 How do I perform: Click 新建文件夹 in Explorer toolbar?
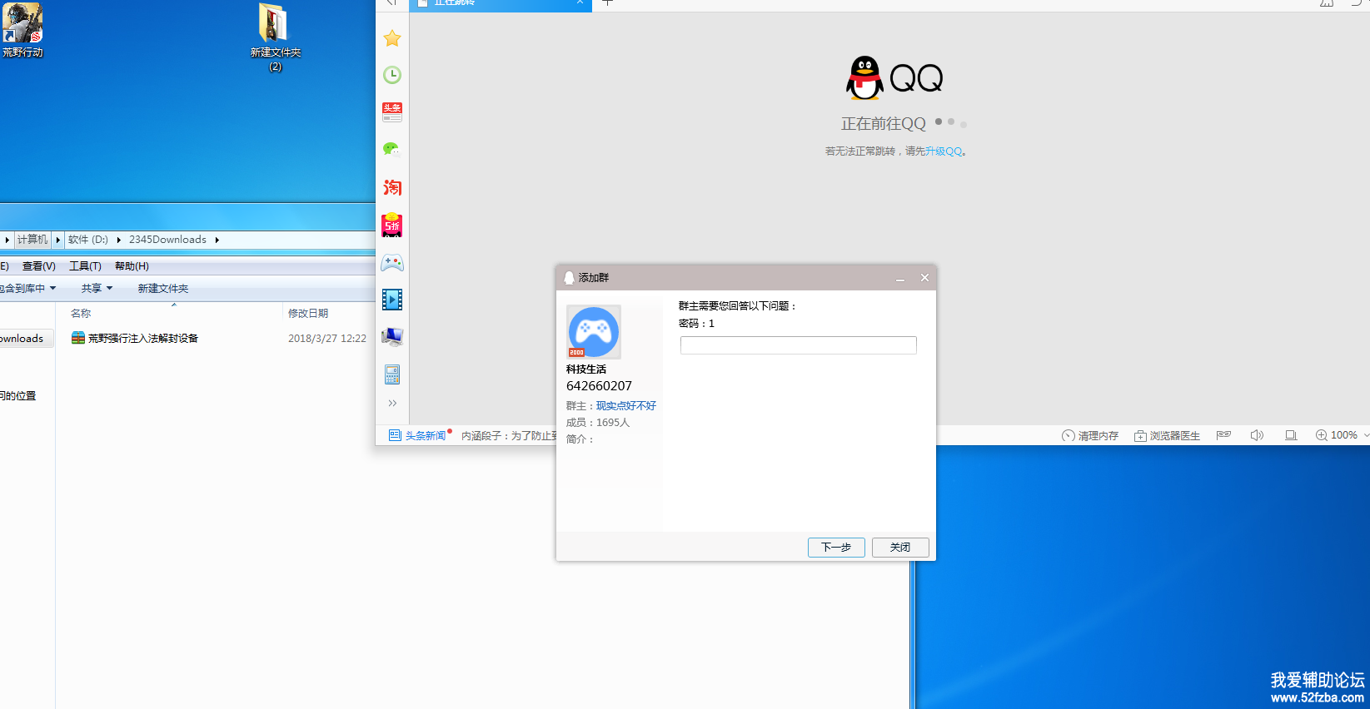point(163,289)
